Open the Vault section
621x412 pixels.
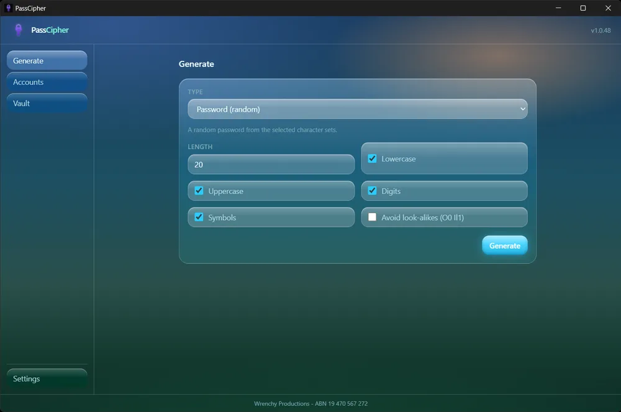tap(47, 103)
